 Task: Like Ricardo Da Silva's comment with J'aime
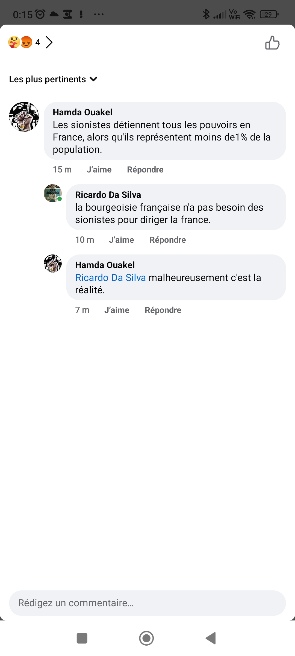121,240
